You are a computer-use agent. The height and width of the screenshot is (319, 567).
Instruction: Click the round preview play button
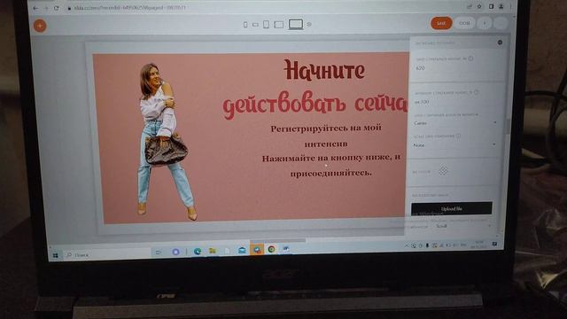(485, 23)
